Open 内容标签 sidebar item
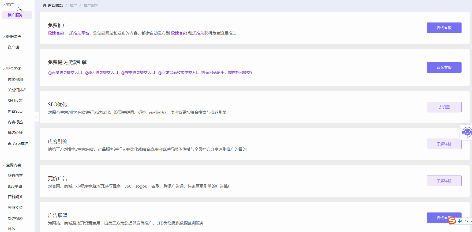Viewport: 472px width, 232px height. point(15,122)
